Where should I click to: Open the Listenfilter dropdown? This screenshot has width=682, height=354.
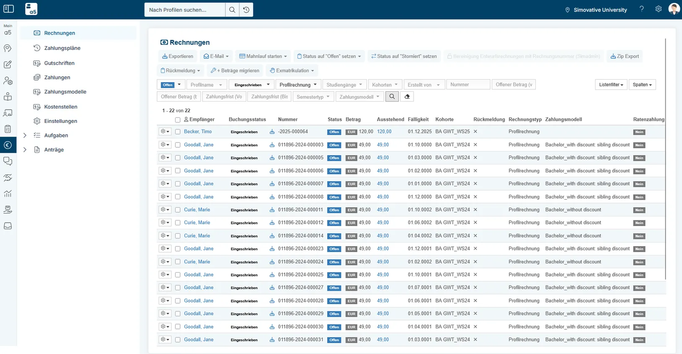click(x=611, y=85)
